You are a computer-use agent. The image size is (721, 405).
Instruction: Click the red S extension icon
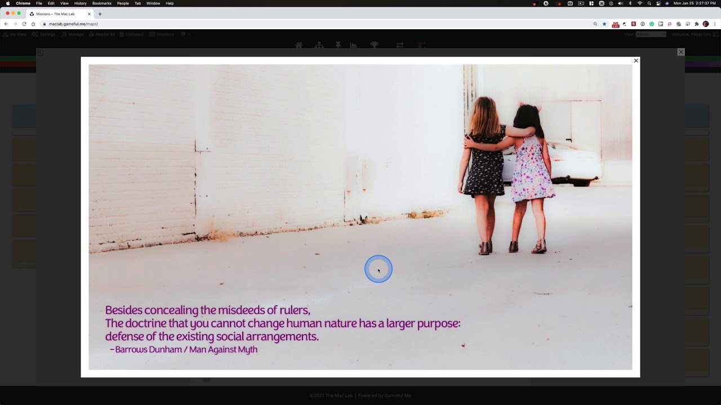[x=634, y=24]
